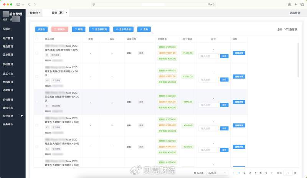Screen dimensions: 307x178
Task: Select the checkbox of the 深空黑色 row
Action: click(x=37, y=102)
